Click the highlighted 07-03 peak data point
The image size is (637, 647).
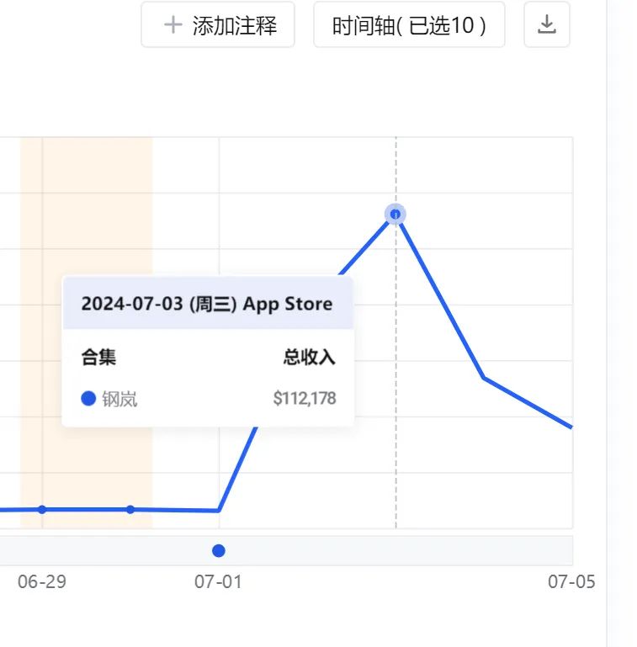click(x=395, y=214)
